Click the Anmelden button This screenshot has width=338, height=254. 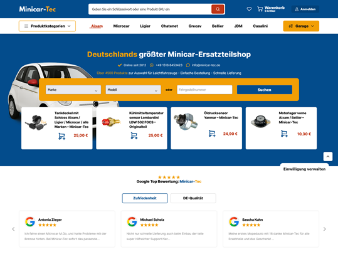pyautogui.click(x=305, y=9)
